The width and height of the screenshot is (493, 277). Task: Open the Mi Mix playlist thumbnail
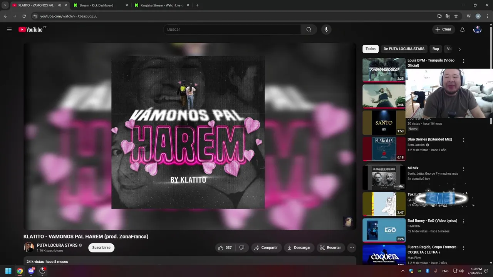coord(384,177)
